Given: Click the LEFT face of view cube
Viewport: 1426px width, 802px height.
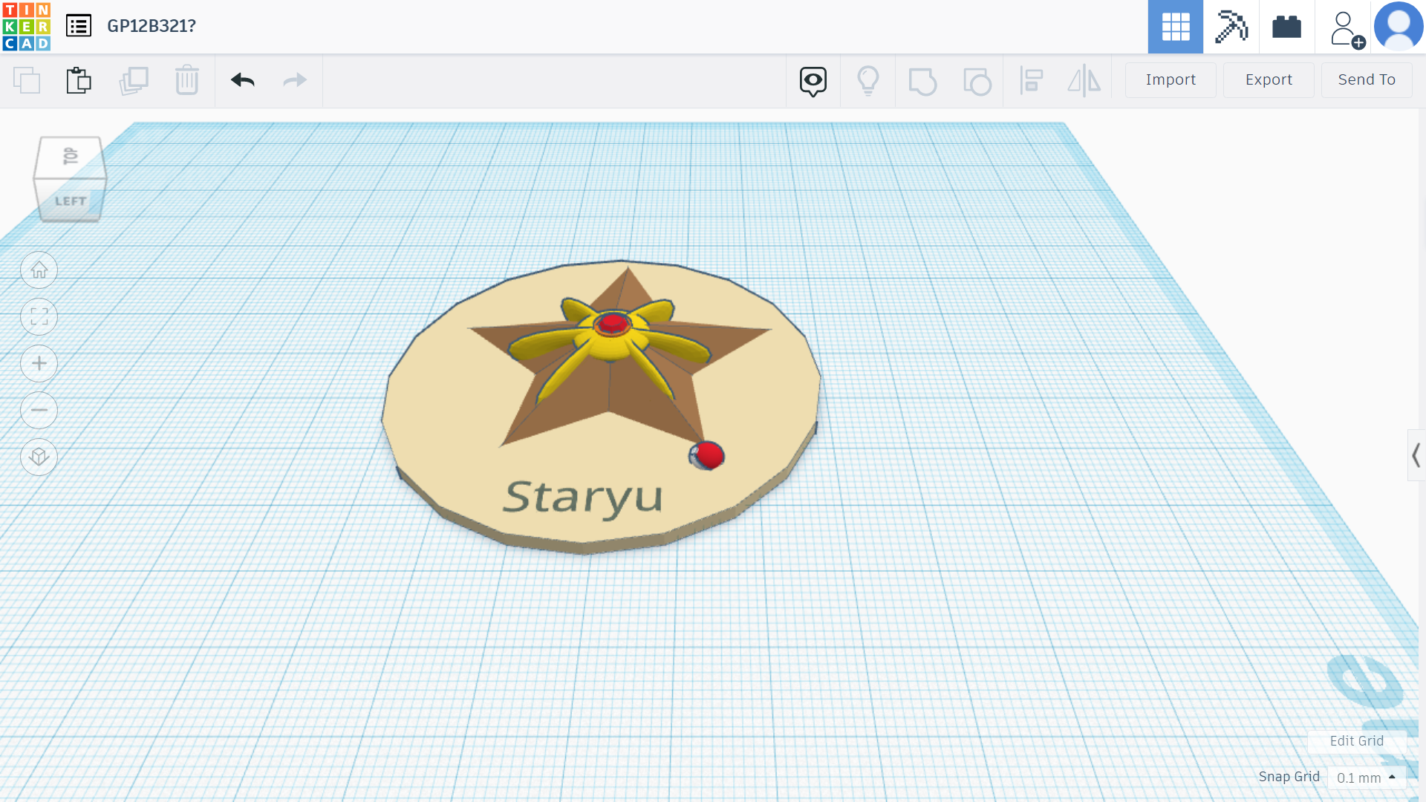Looking at the screenshot, I should pos(71,200).
